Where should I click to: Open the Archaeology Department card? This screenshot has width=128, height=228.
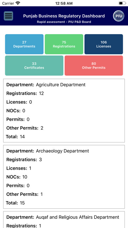64,177
